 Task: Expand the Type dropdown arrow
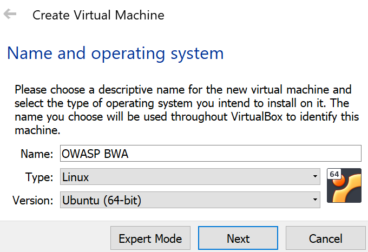pyautogui.click(x=315, y=177)
